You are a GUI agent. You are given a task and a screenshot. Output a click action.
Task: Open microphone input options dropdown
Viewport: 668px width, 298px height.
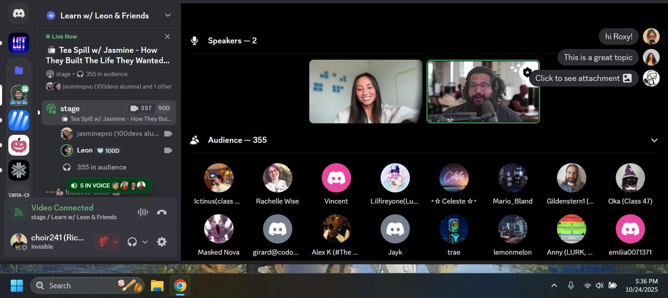pos(115,242)
